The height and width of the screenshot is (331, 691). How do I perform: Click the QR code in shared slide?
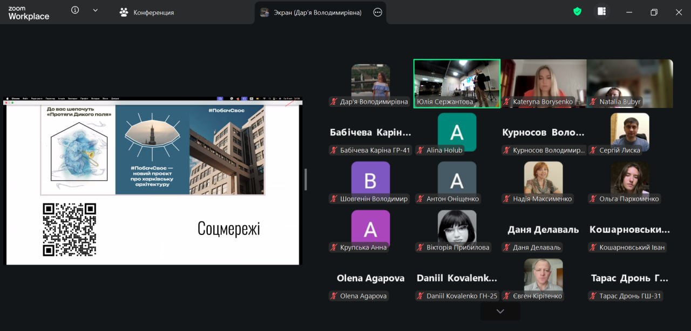(70, 229)
